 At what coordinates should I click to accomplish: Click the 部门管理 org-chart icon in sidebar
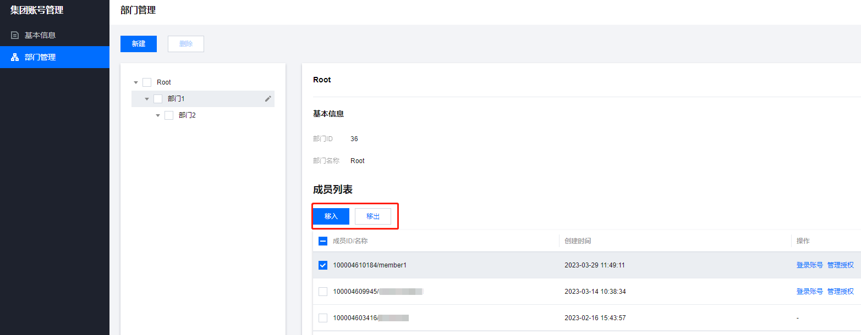[15, 57]
